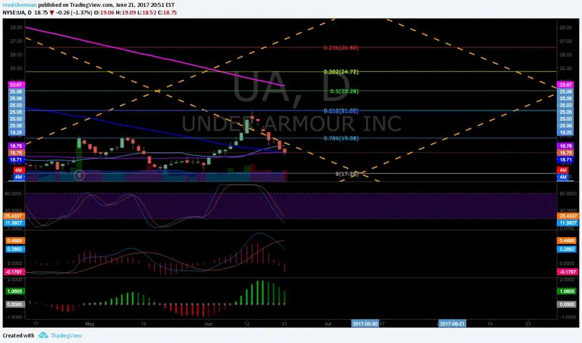This screenshot has width=582, height=343.
Task: Click the 2017-08-21 date marker
Action: 451,324
